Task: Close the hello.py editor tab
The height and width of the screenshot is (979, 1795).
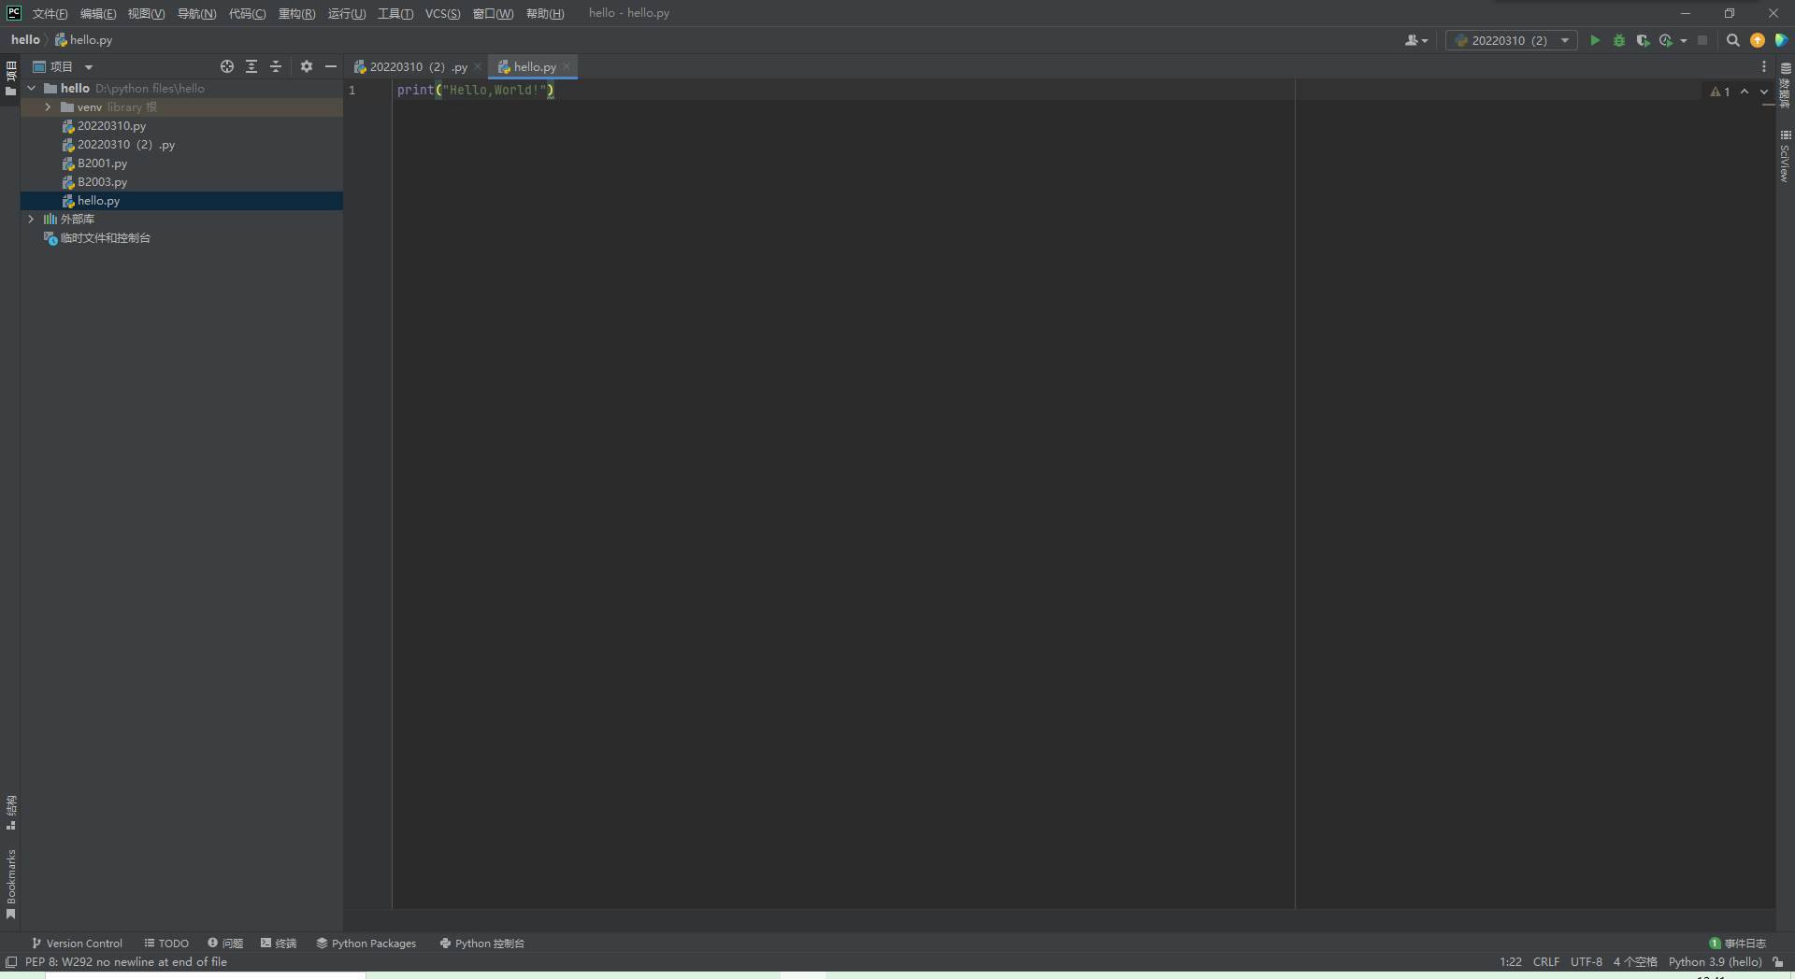Action: click(x=567, y=67)
